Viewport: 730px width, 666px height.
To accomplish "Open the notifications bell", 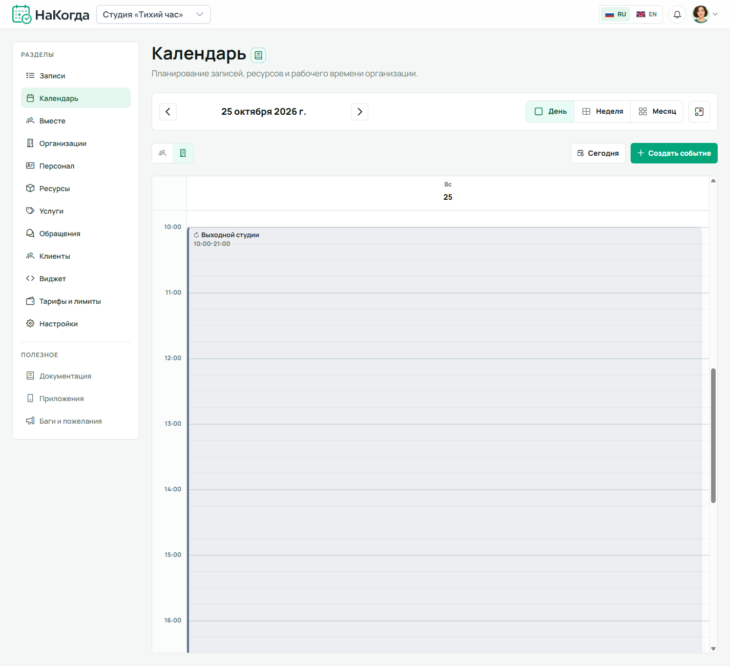I will click(x=677, y=14).
